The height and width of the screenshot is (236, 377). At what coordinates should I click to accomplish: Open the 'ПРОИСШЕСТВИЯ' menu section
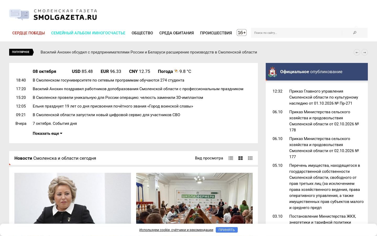[216, 33]
